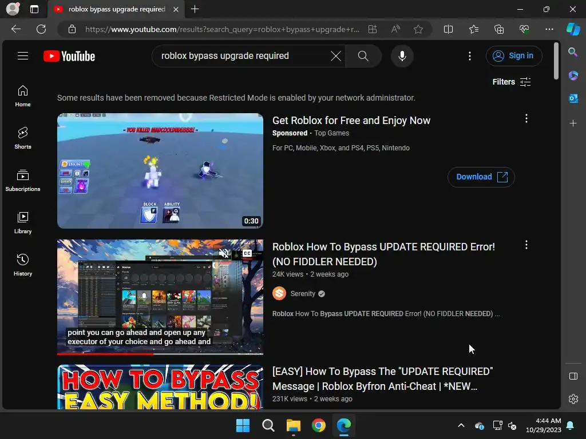This screenshot has height=439, width=586.
Task: Run the search using the magnifier button
Action: click(x=363, y=56)
